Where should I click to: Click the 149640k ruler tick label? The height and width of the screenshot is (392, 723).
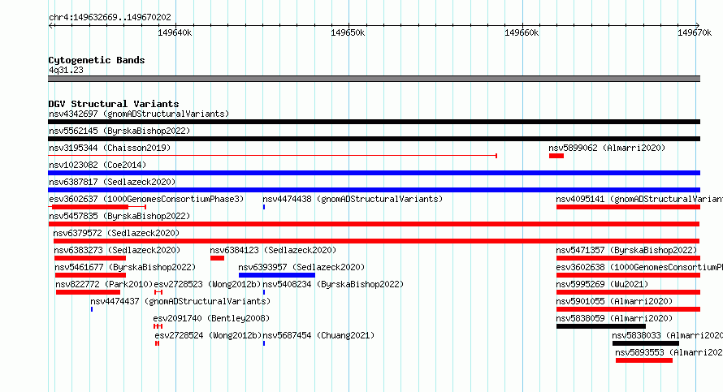[175, 33]
